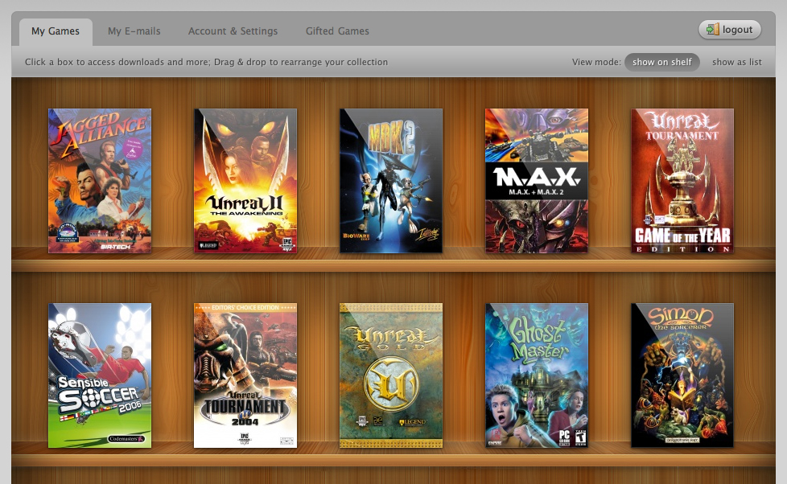Viewport: 787px width, 484px height.
Task: Open the Simon the Sorcerer box
Action: [682, 375]
